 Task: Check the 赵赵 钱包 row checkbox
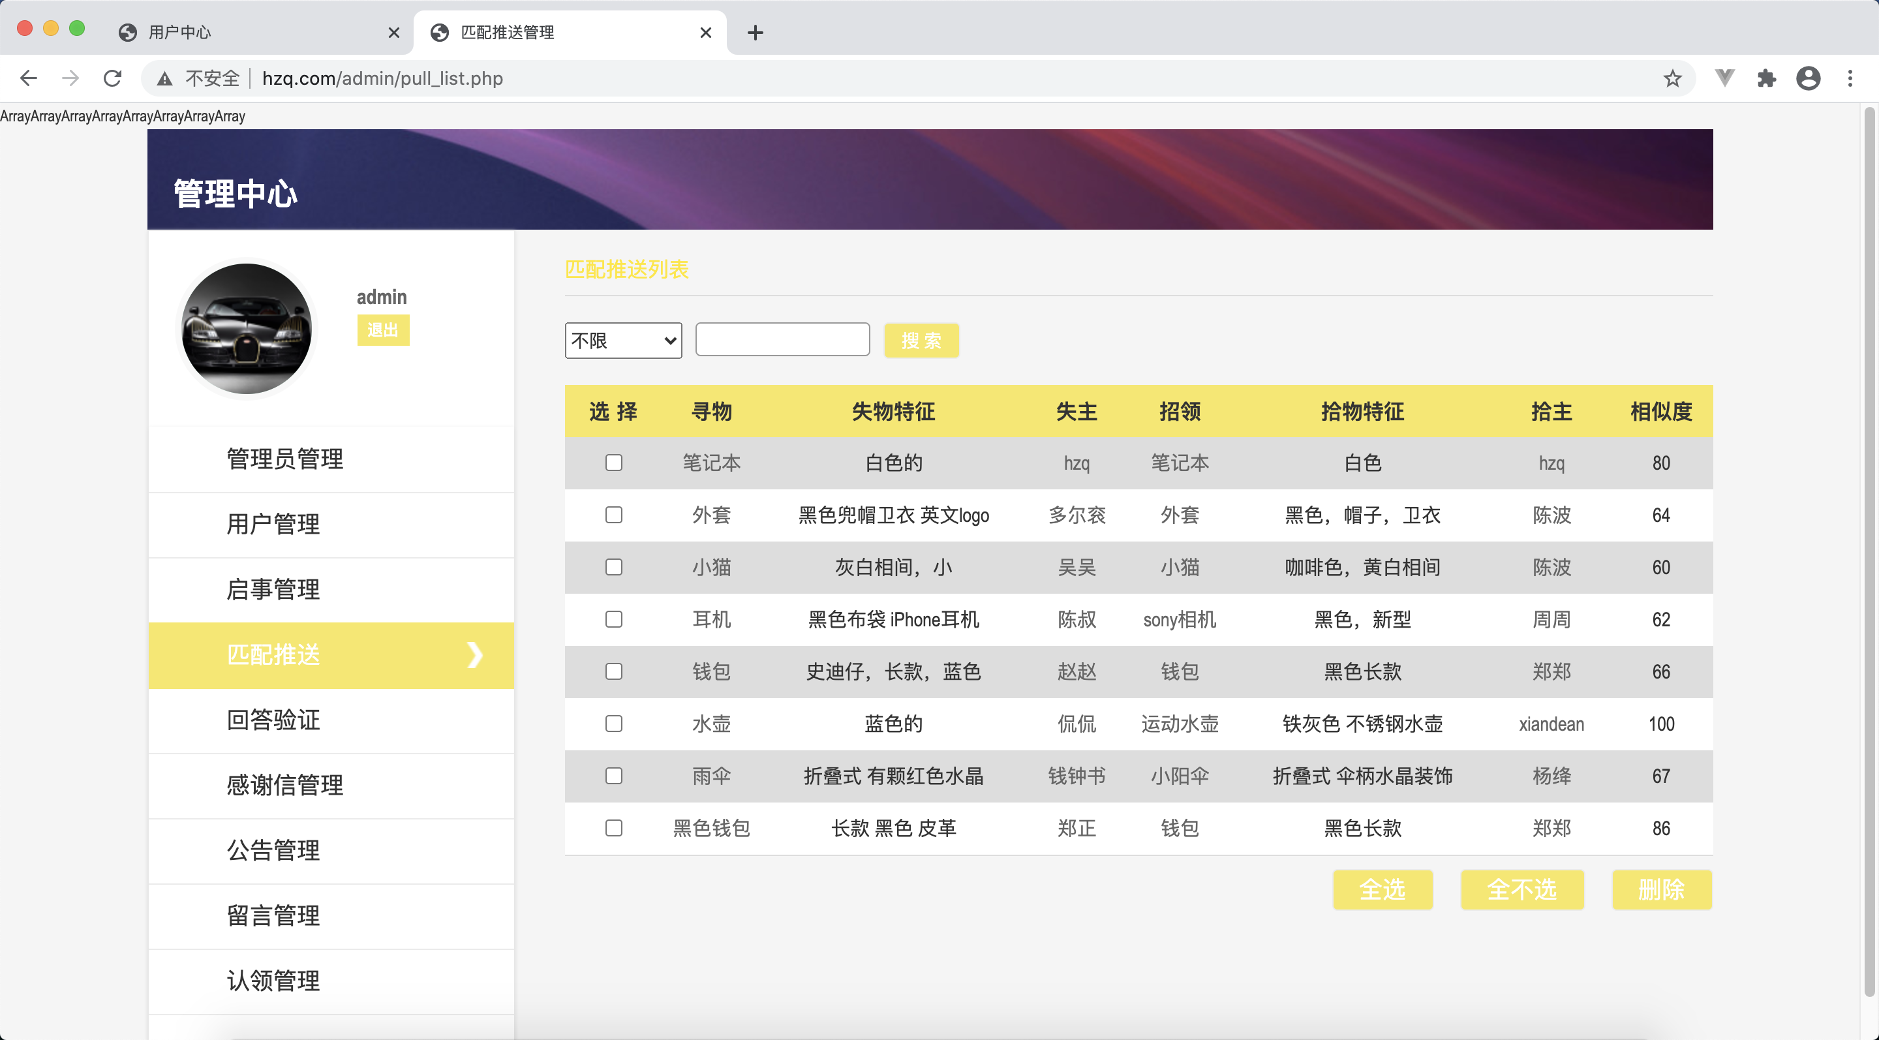pos(613,672)
